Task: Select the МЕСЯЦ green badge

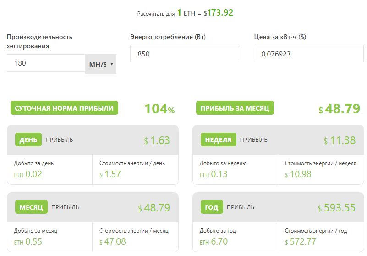Action: (31, 207)
